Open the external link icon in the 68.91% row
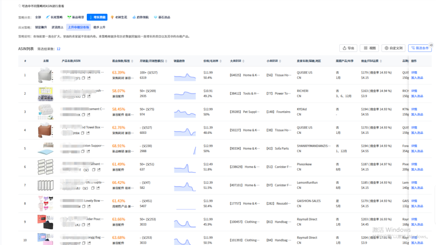The image size is (436, 245). click(88, 152)
